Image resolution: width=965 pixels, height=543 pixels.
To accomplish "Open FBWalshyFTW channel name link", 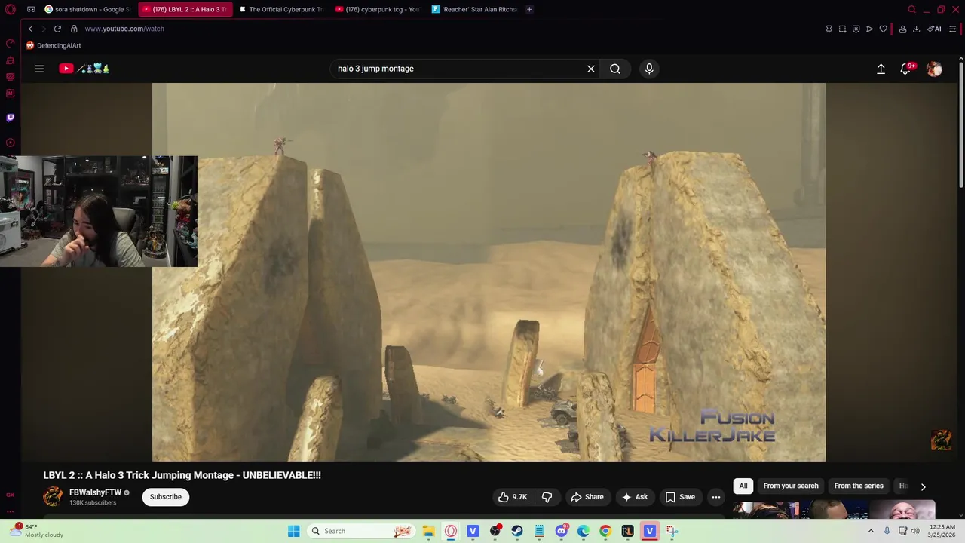I will point(95,492).
